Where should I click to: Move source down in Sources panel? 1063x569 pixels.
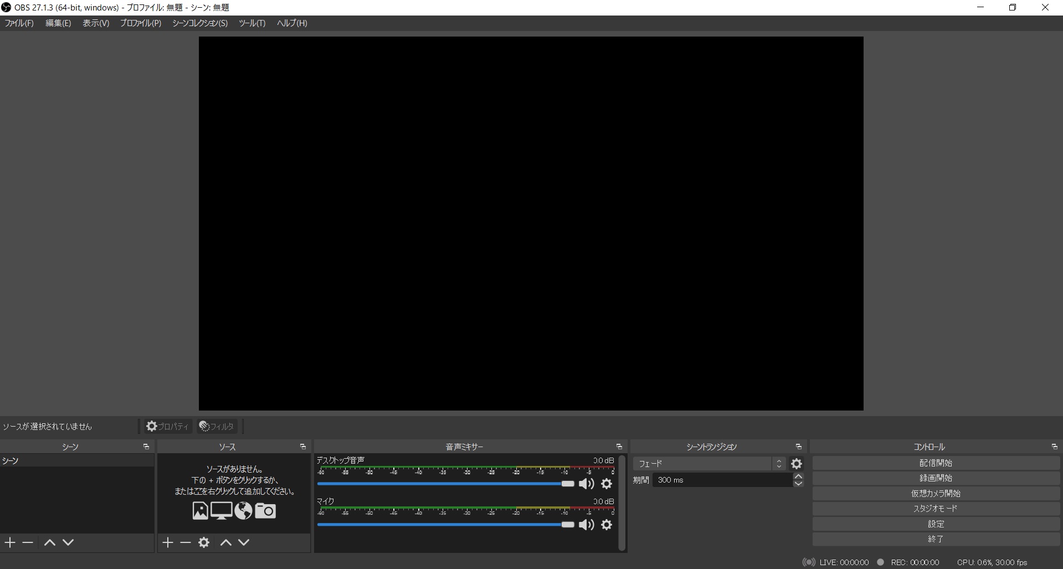pos(244,542)
